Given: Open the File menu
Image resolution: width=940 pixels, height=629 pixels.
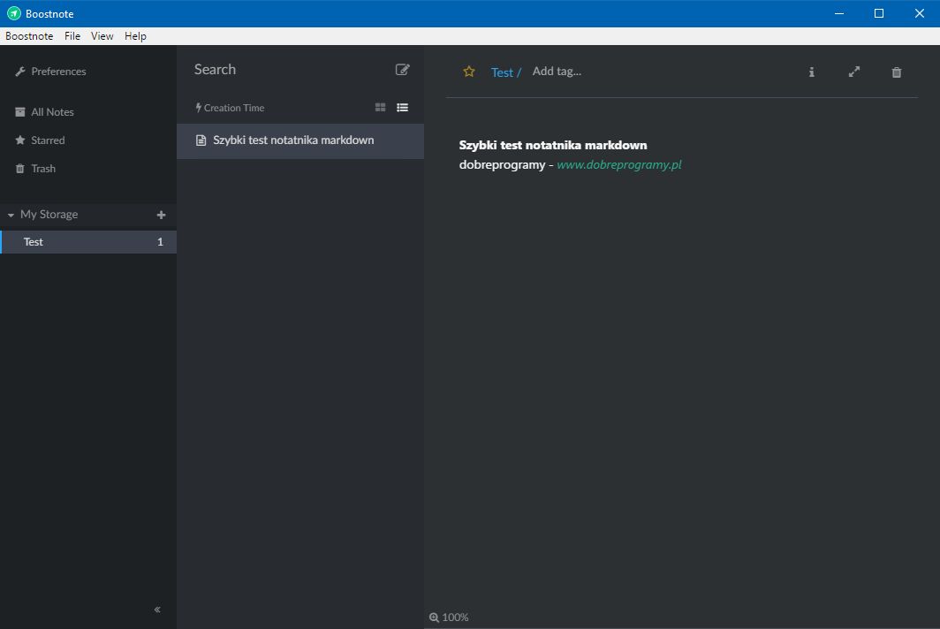Looking at the screenshot, I should 72,36.
